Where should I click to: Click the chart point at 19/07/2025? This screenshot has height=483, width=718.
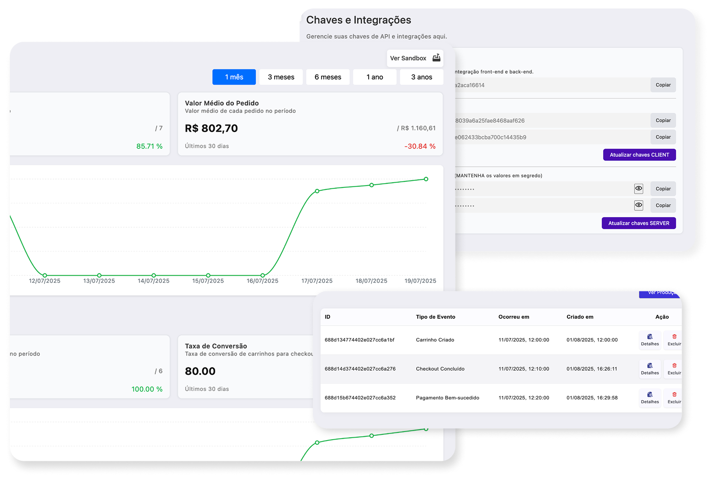coord(426,179)
